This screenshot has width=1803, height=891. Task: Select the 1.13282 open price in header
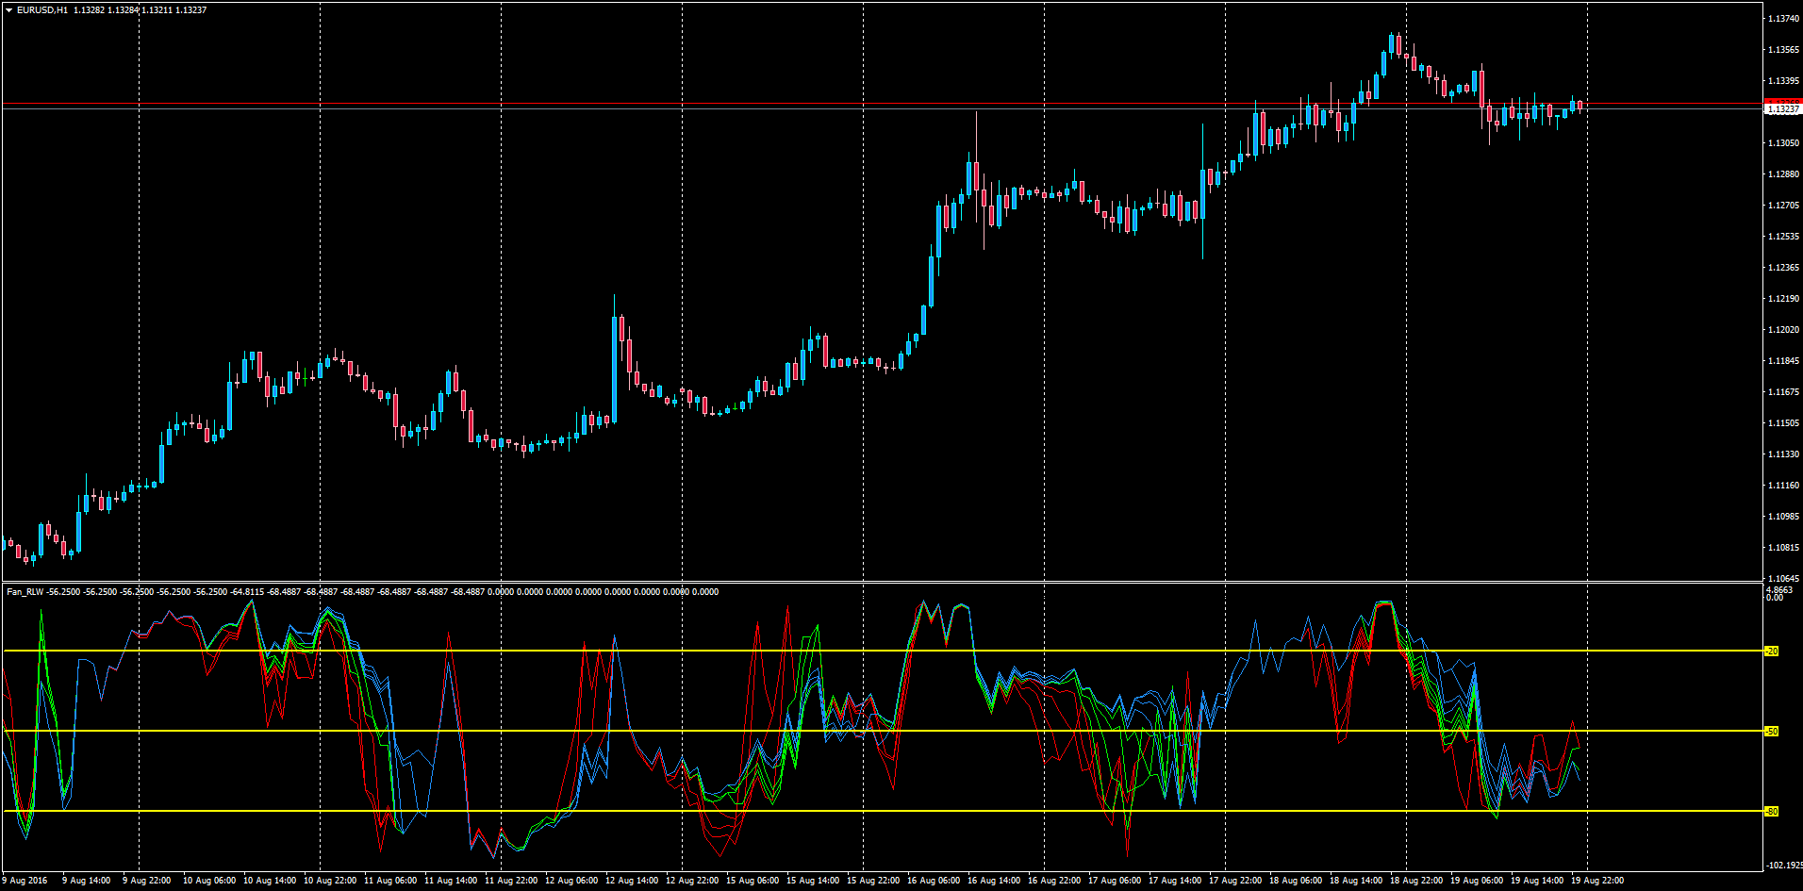click(89, 10)
